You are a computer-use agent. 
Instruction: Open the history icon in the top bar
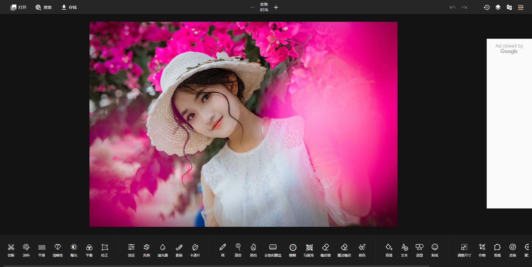click(486, 7)
